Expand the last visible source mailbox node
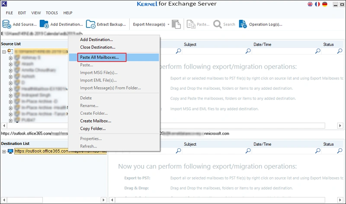346x204 pixels. pos(10,120)
